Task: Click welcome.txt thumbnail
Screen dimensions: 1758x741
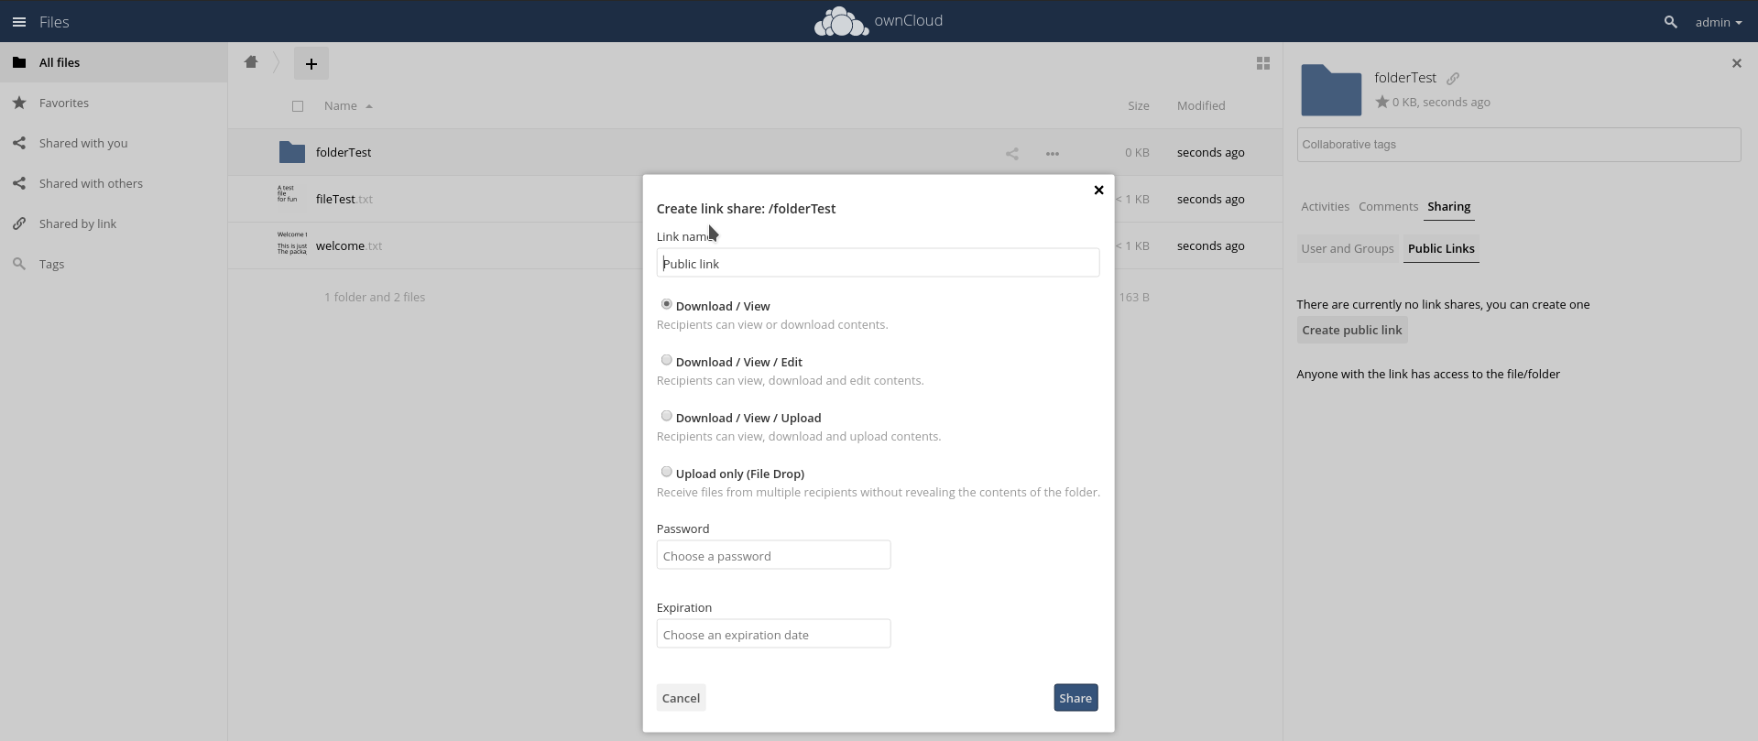Action: pyautogui.click(x=292, y=245)
